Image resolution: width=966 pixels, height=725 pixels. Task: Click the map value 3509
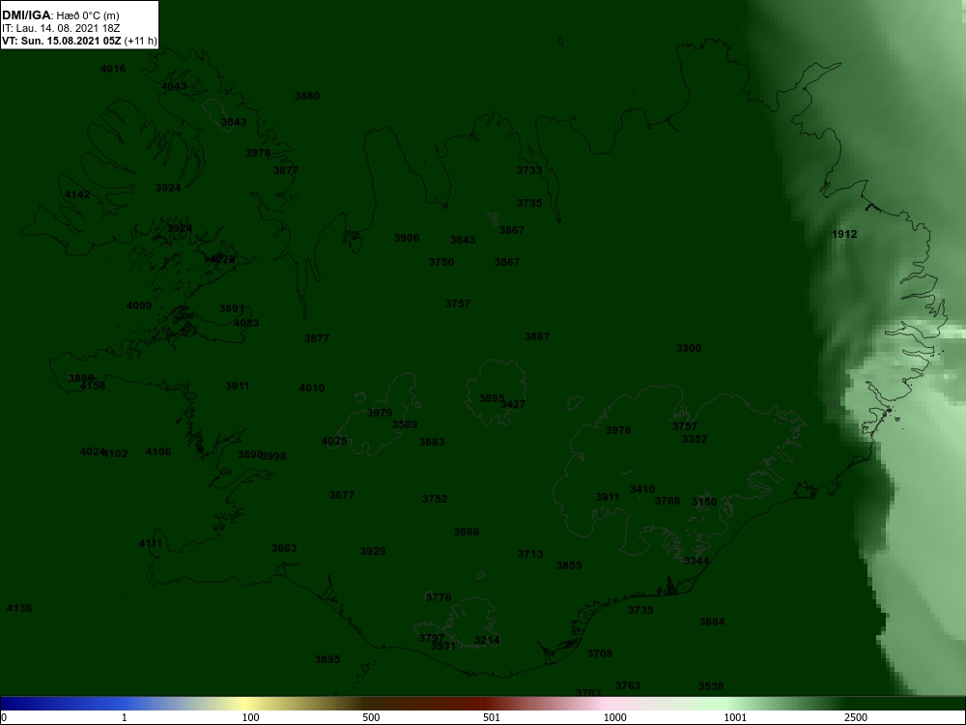405,424
